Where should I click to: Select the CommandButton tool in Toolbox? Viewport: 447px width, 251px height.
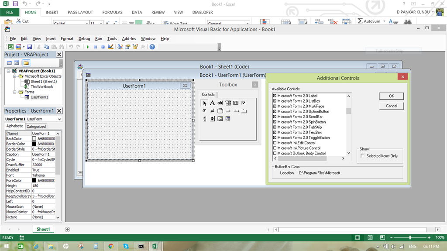coord(228,111)
